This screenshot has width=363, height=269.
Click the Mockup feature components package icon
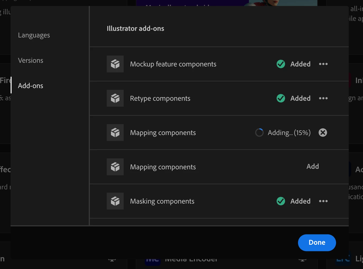pos(115,64)
